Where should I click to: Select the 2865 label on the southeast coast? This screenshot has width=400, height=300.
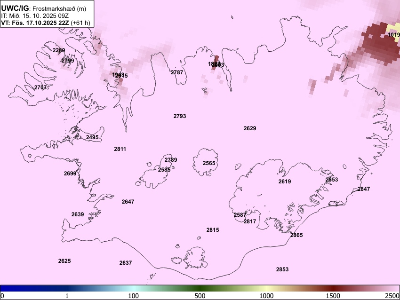[x=296, y=235]
